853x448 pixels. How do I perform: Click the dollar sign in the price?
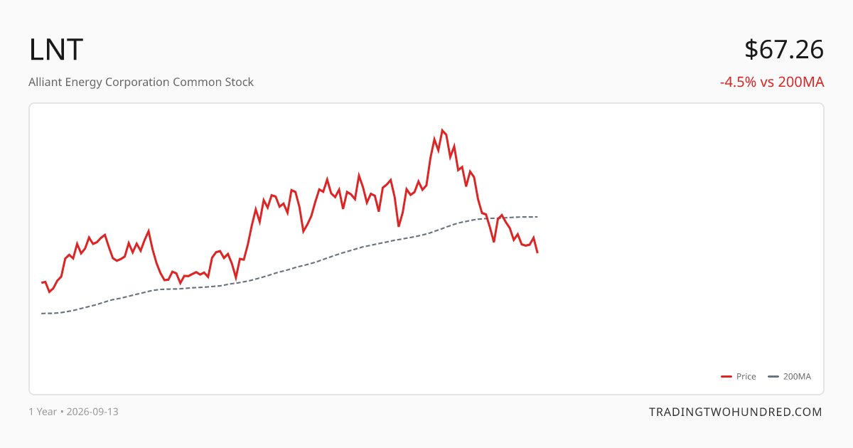tap(751, 49)
